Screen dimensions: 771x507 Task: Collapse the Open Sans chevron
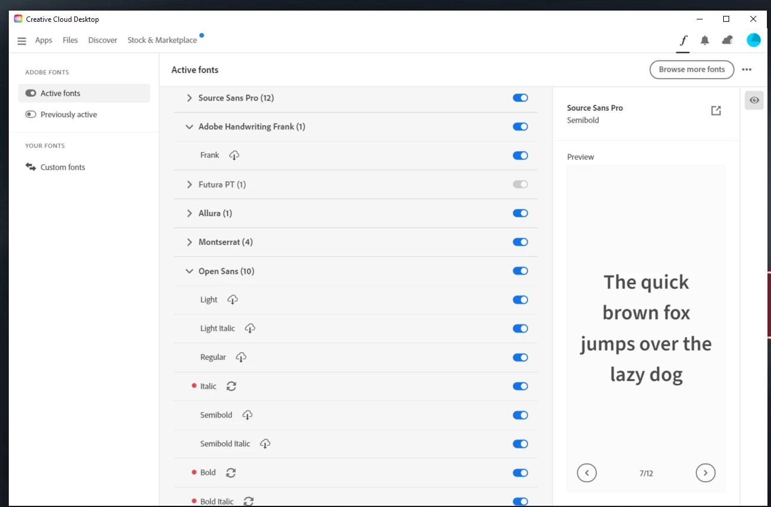click(189, 271)
